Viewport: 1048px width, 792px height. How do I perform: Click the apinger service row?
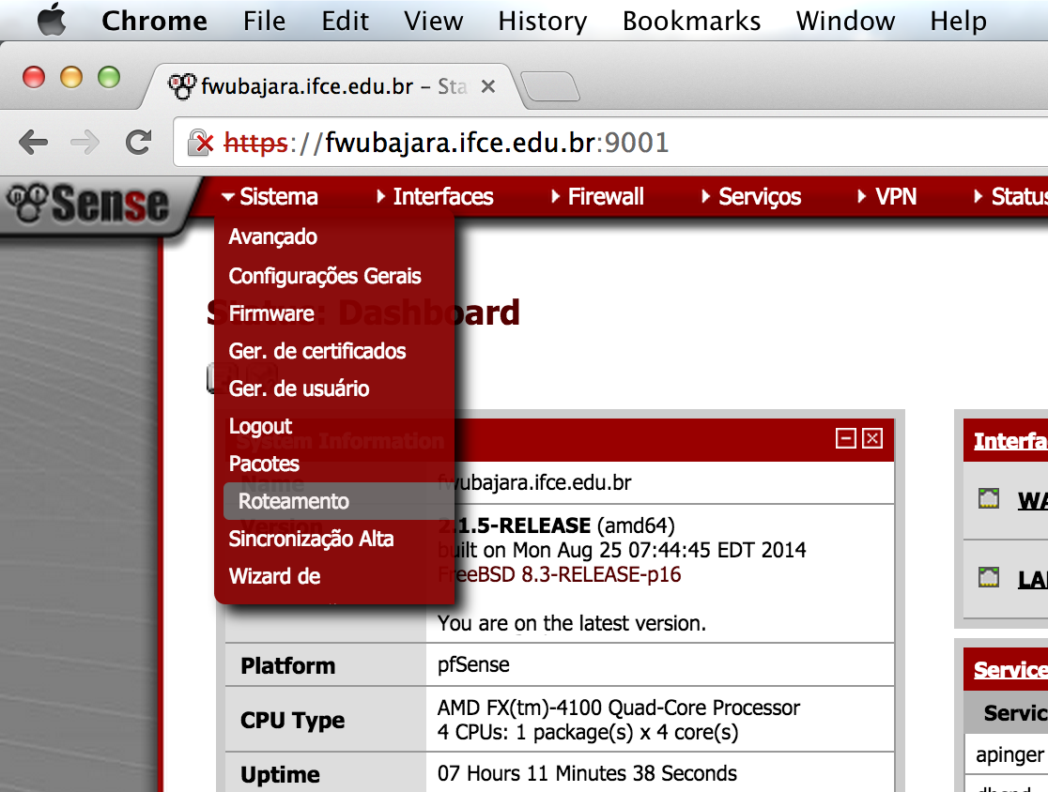(x=1007, y=754)
